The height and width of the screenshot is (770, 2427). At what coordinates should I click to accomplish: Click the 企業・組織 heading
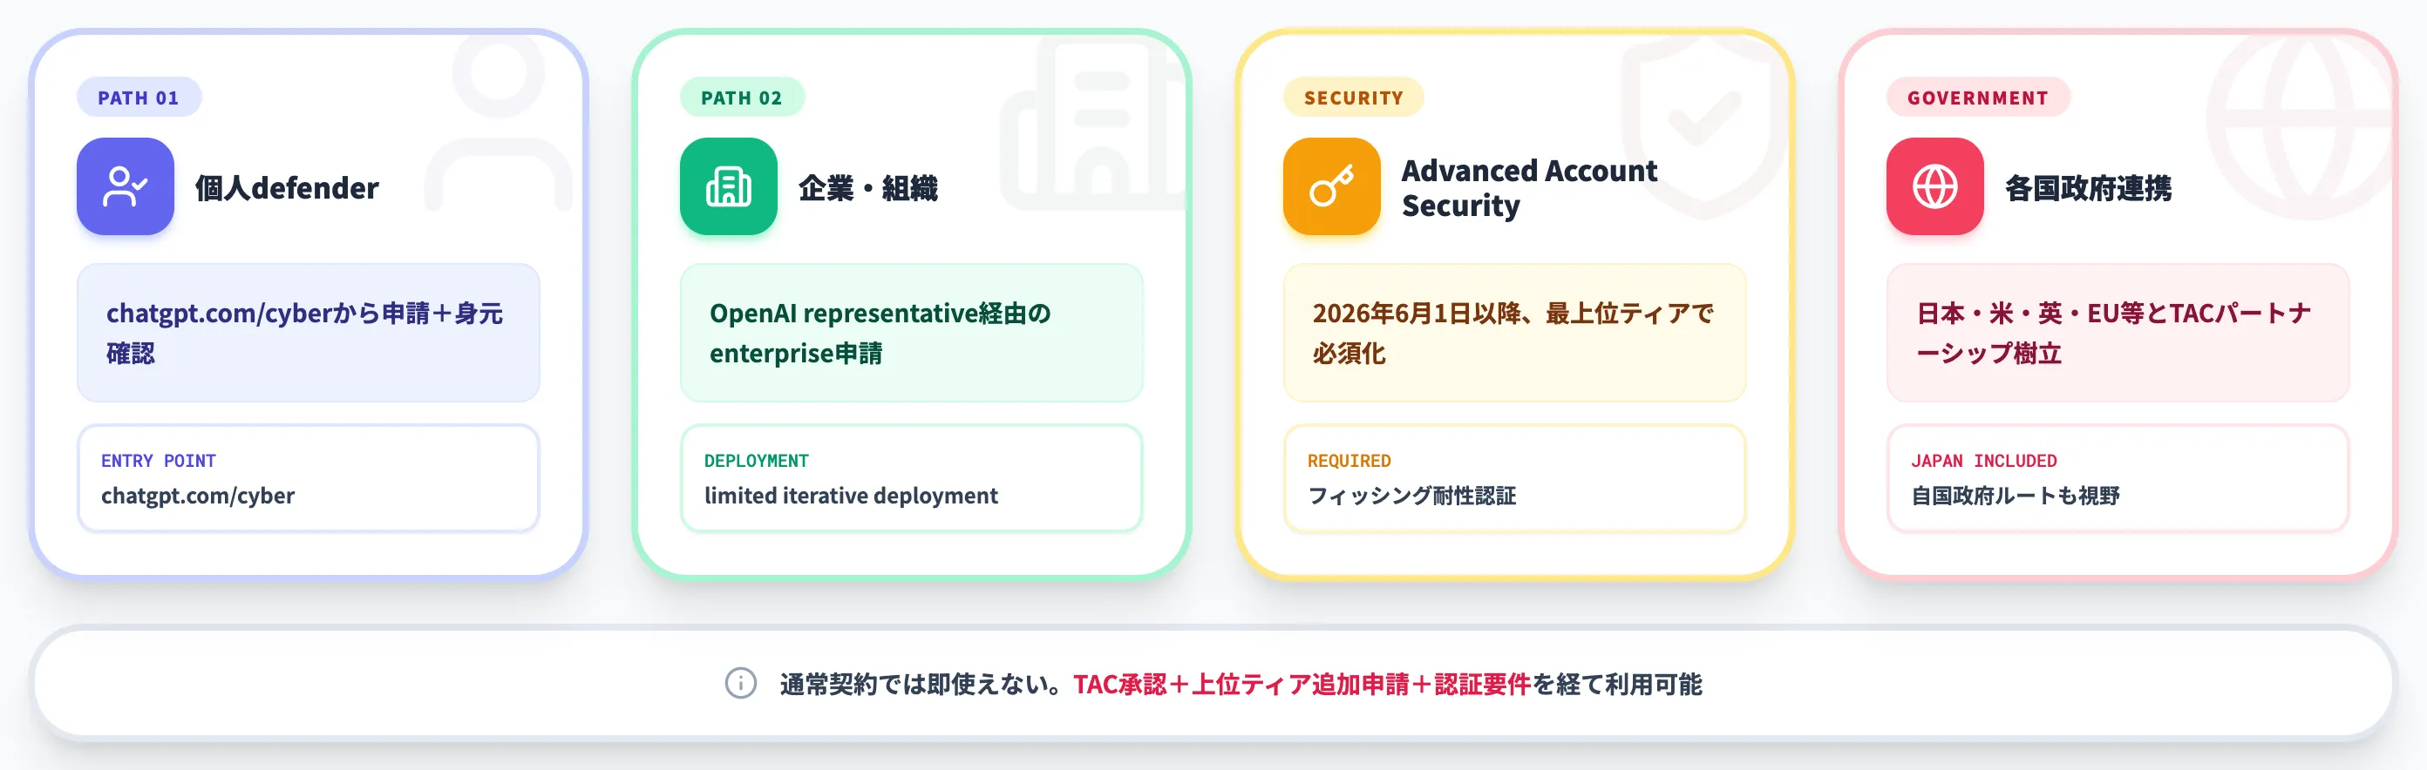[867, 187]
